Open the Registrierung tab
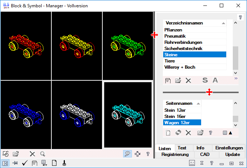The height and width of the screenshot is (168, 247). pos(175,154)
